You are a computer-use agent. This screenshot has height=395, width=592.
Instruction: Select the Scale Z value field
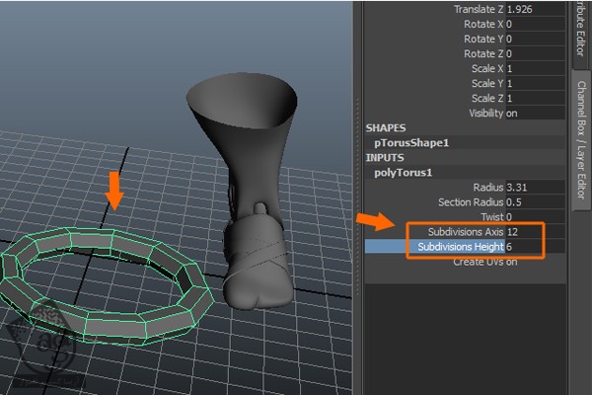point(535,99)
